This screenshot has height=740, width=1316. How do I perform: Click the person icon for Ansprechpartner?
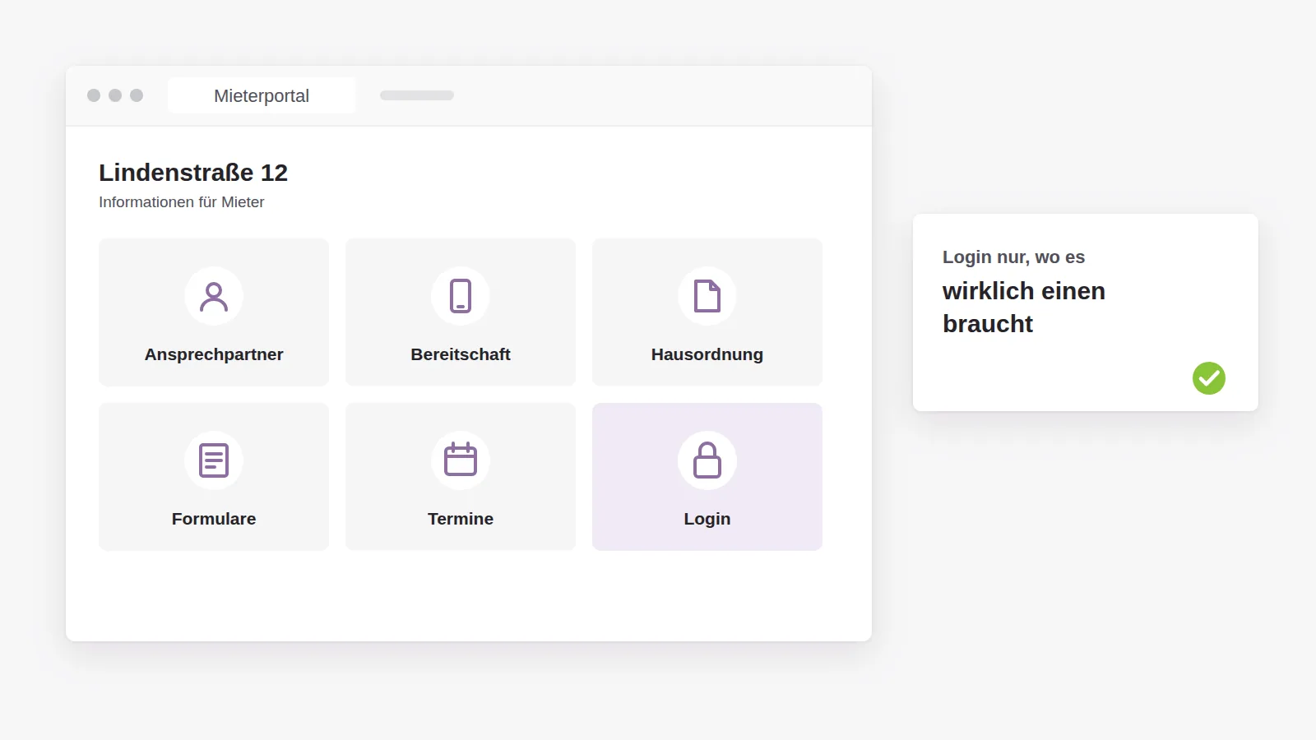click(214, 296)
